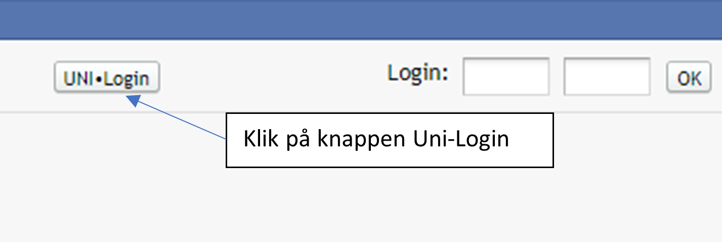
Task: Click the blue arrow line from the callout
Action: click(182, 120)
